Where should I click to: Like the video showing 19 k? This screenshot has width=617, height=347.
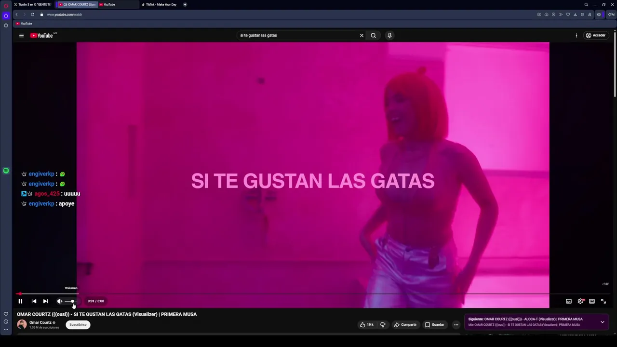[x=367, y=325]
